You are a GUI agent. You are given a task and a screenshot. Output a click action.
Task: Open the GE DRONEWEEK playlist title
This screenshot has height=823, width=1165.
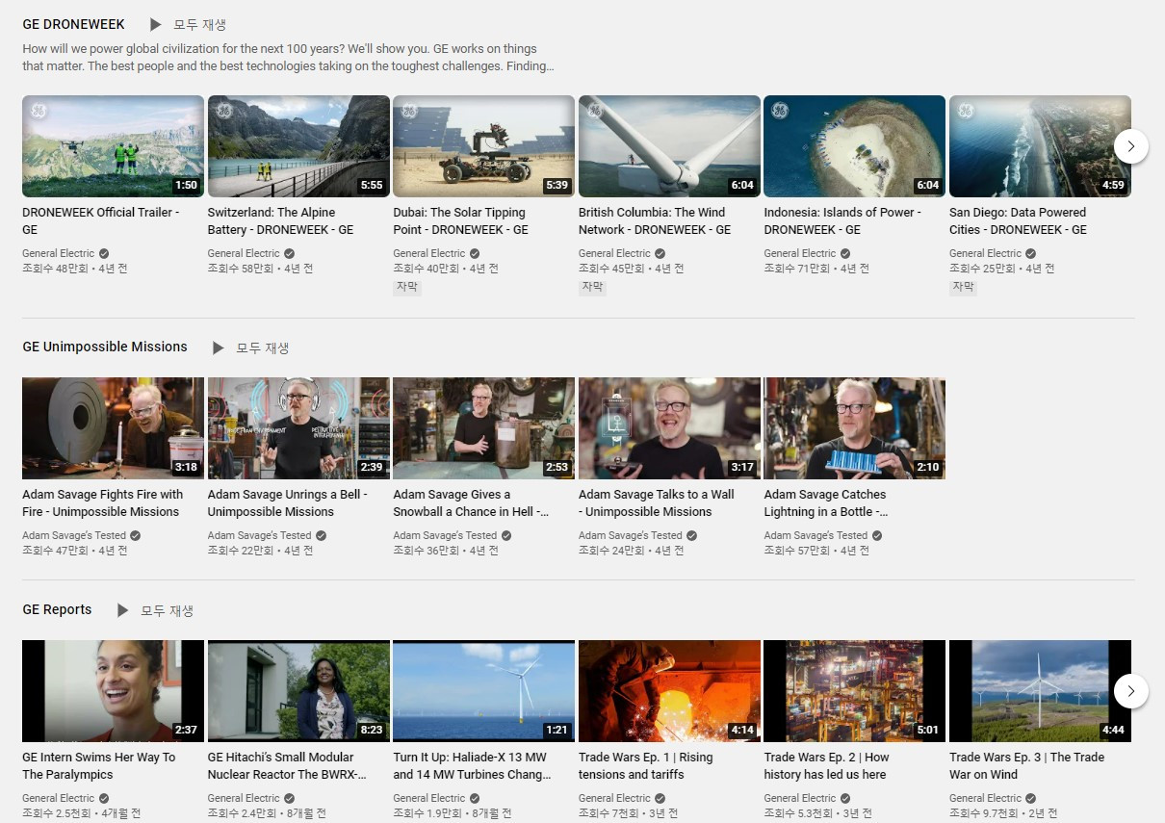click(73, 25)
